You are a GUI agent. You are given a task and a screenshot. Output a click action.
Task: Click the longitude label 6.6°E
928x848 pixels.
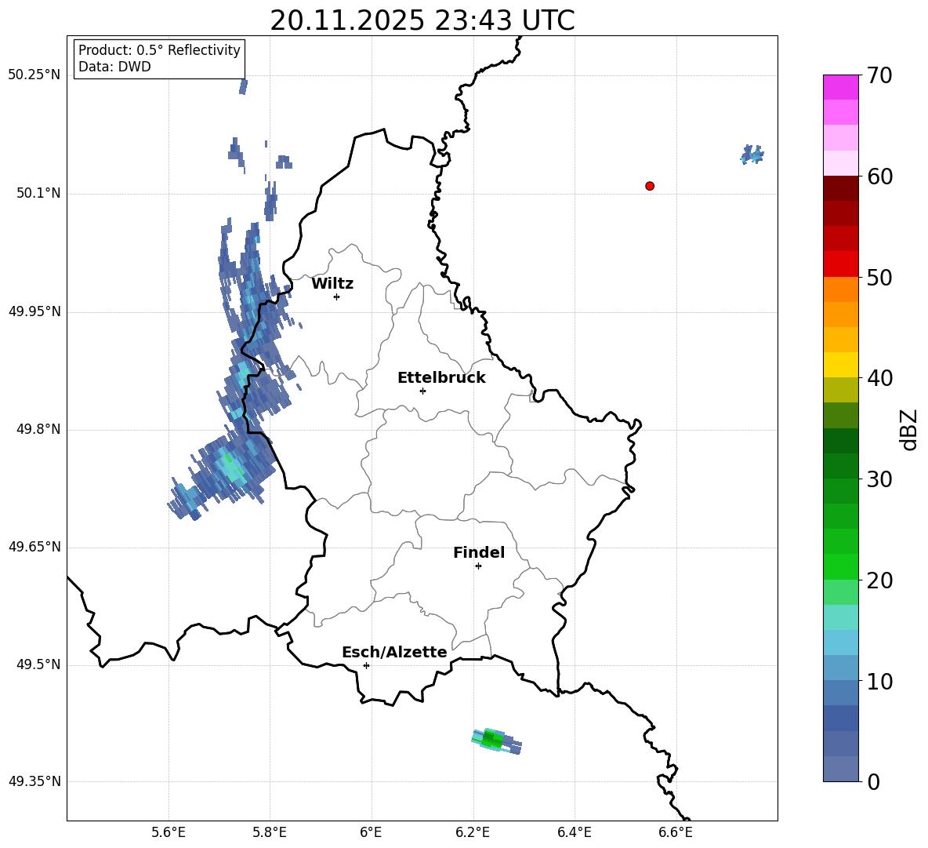click(676, 832)
